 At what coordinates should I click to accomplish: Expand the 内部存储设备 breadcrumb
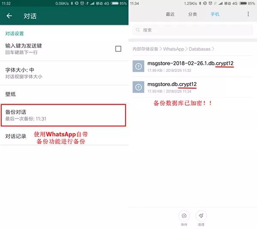coord(145,49)
